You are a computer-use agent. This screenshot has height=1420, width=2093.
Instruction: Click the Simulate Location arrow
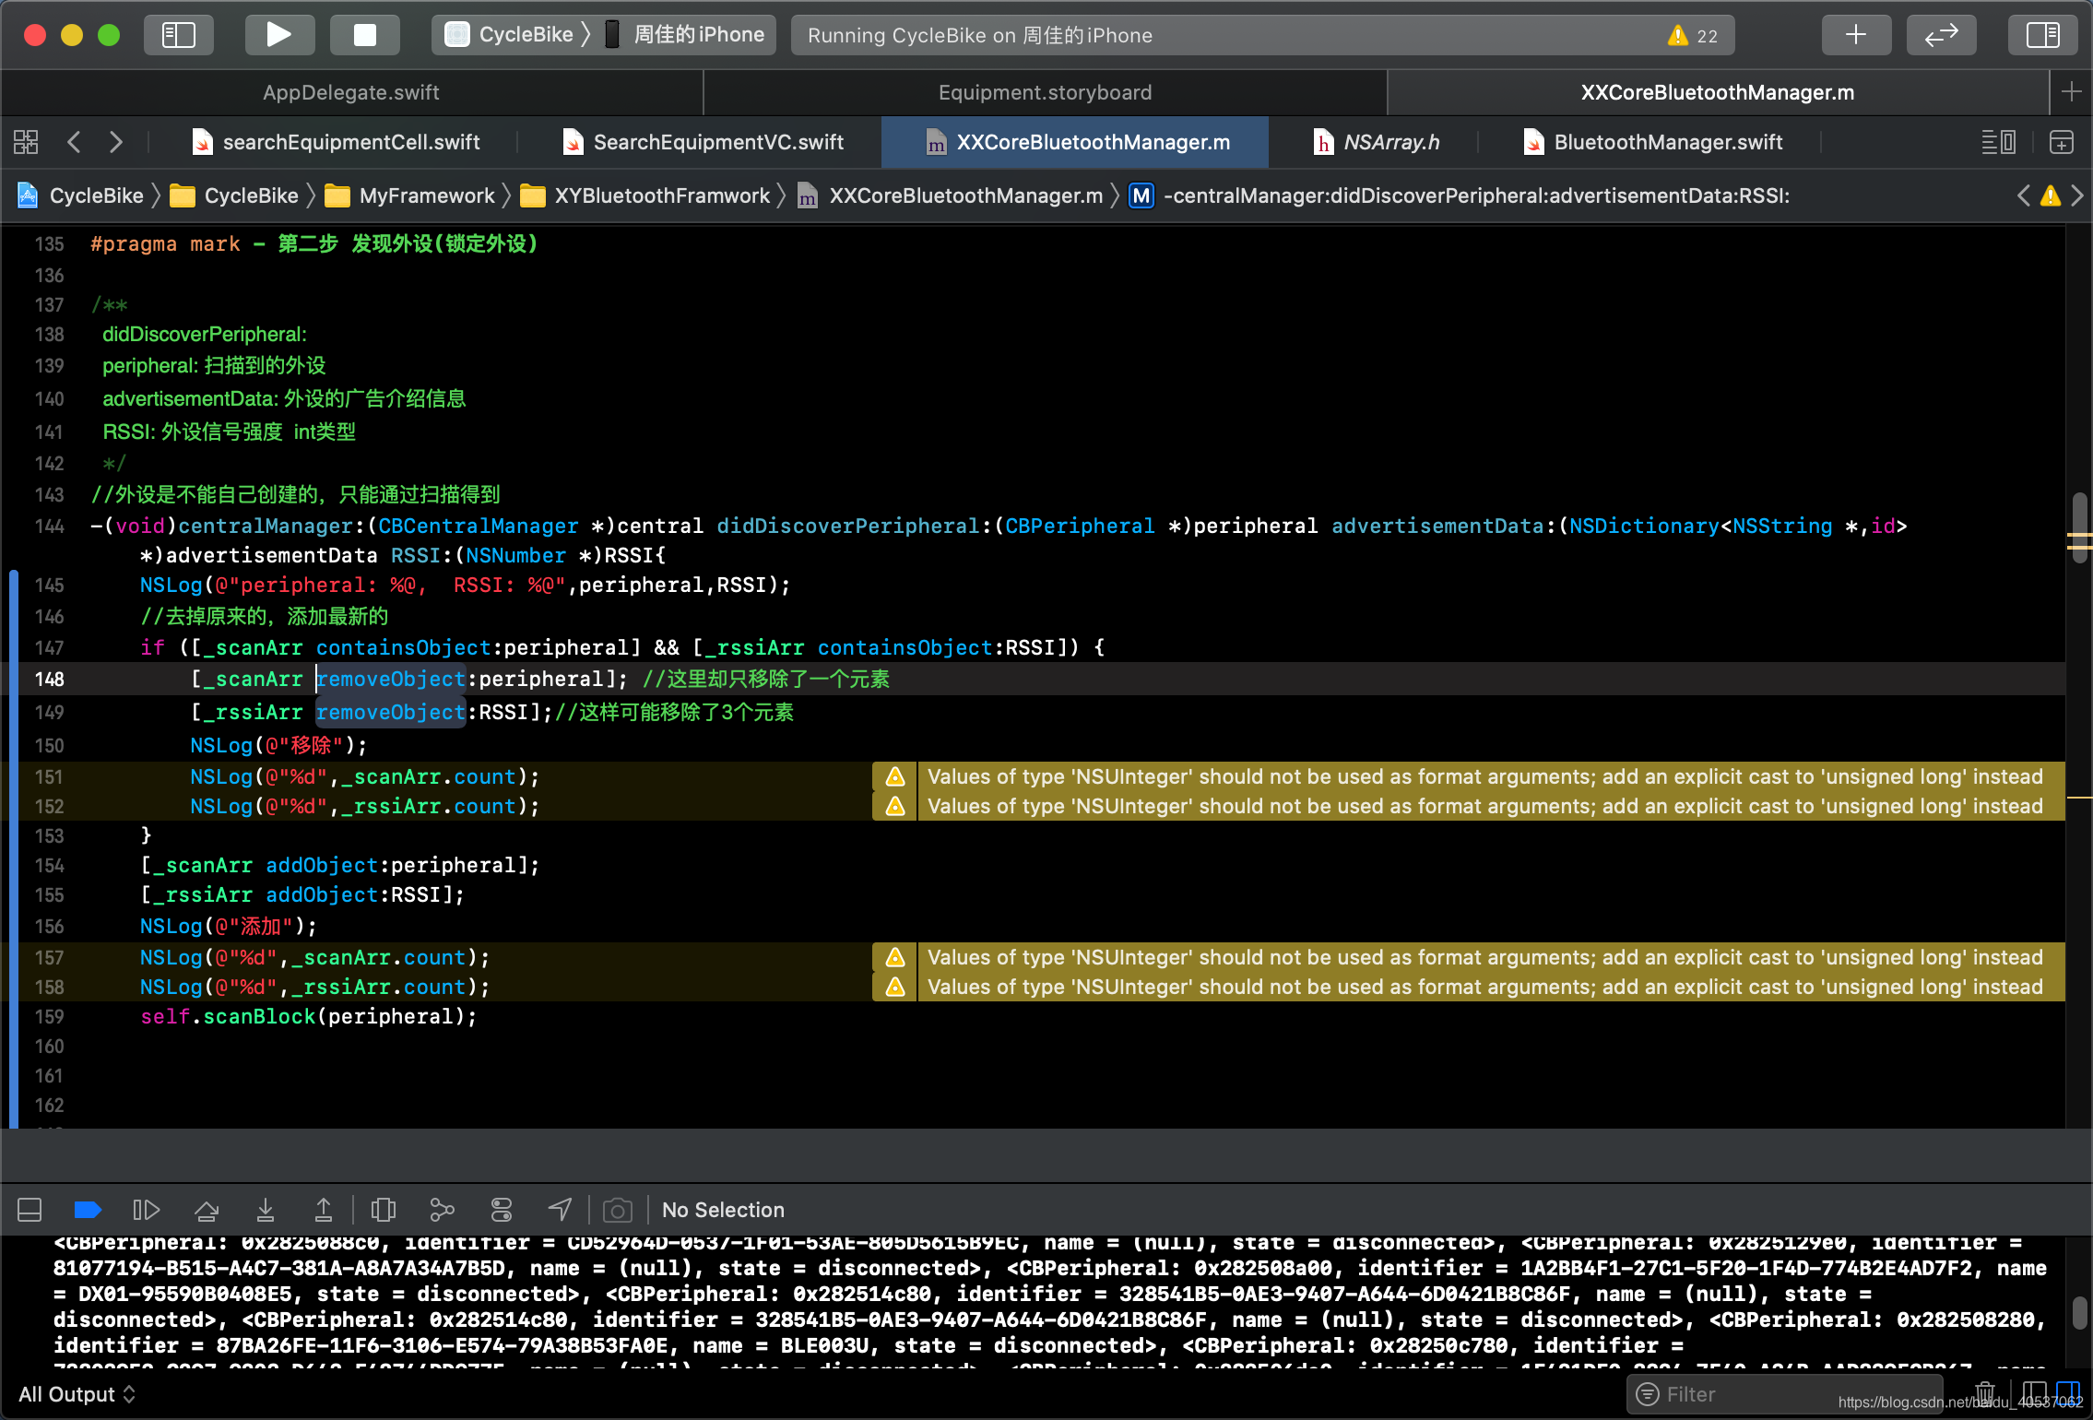pos(561,1210)
